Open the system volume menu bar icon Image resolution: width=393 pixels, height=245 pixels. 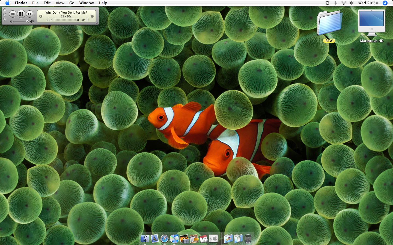tap(351, 3)
